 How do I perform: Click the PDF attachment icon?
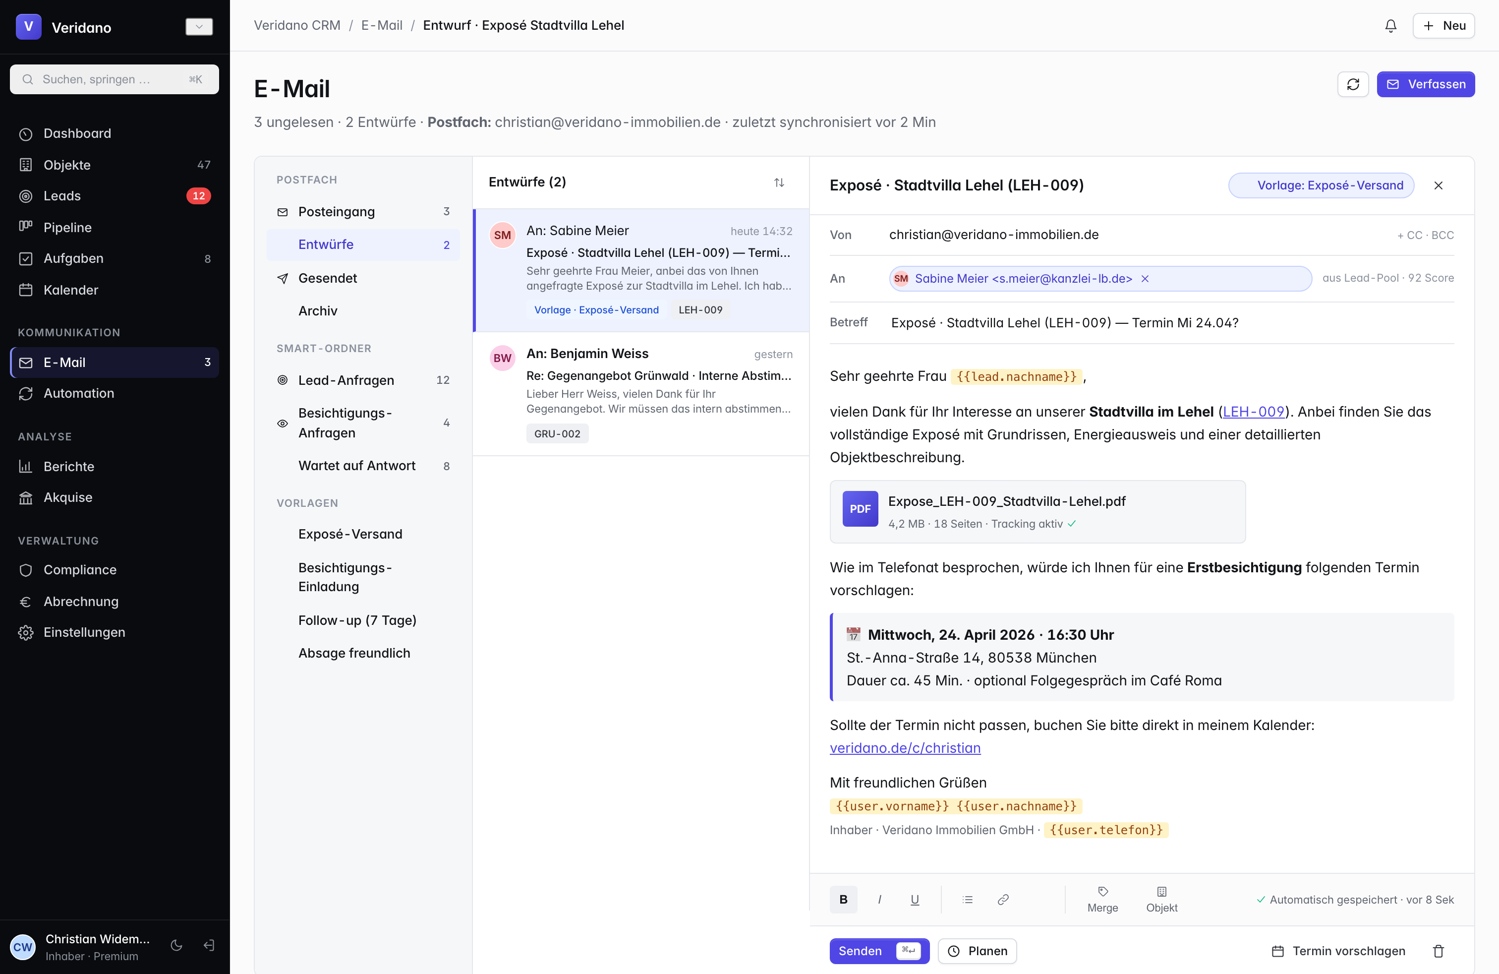point(861,509)
